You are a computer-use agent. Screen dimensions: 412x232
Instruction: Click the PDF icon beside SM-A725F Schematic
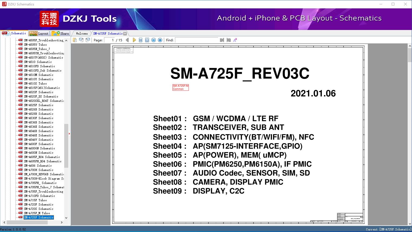(20, 217)
